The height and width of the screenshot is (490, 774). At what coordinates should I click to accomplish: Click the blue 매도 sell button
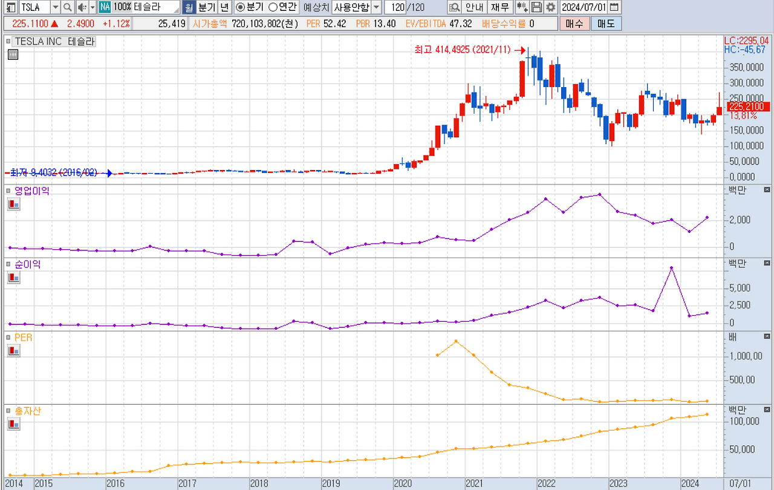point(605,24)
